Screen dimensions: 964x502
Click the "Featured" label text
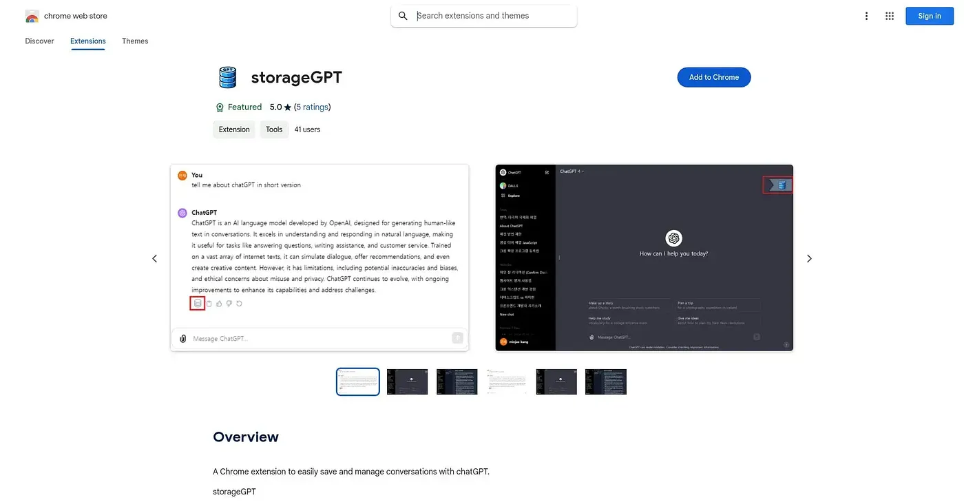point(245,107)
